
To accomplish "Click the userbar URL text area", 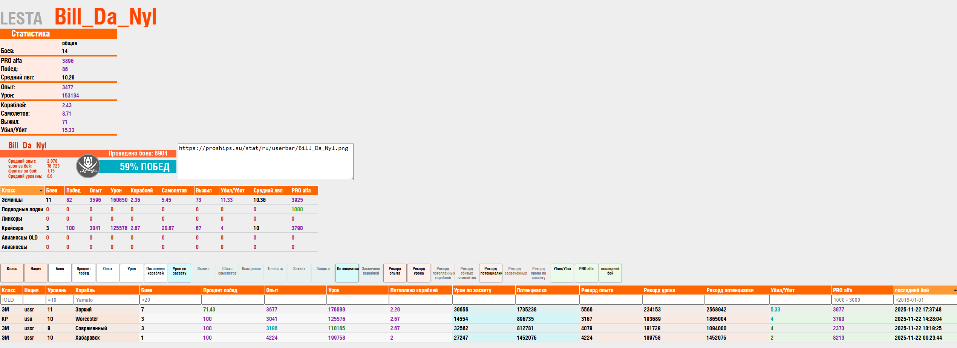I will 265,161.
